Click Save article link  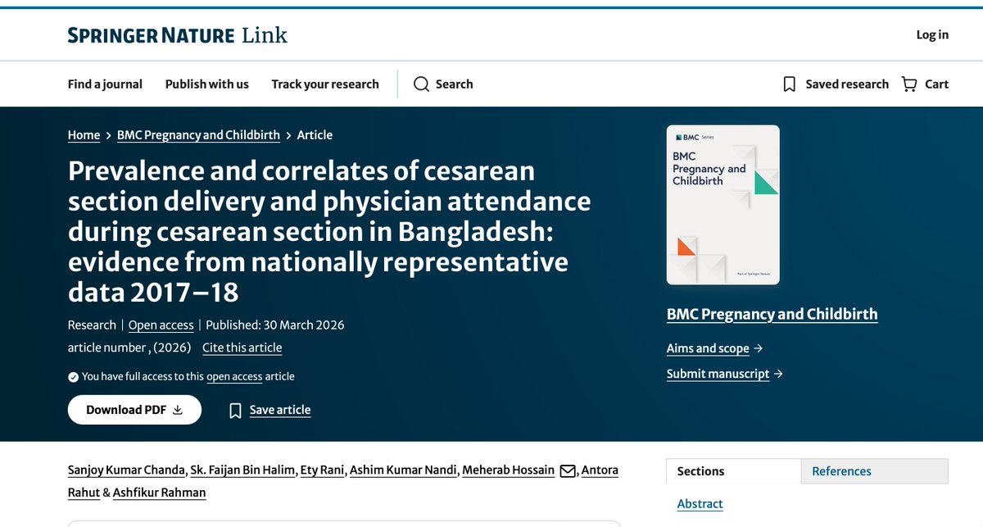coord(280,411)
